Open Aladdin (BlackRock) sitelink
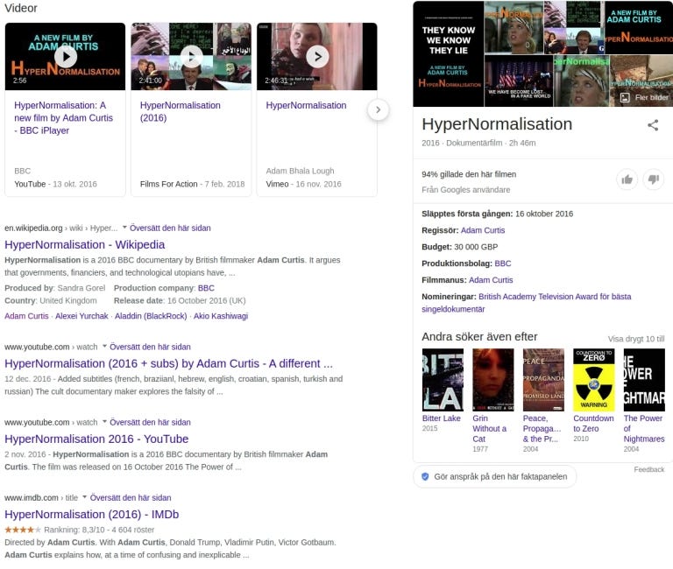673x569 pixels. pyautogui.click(x=151, y=316)
